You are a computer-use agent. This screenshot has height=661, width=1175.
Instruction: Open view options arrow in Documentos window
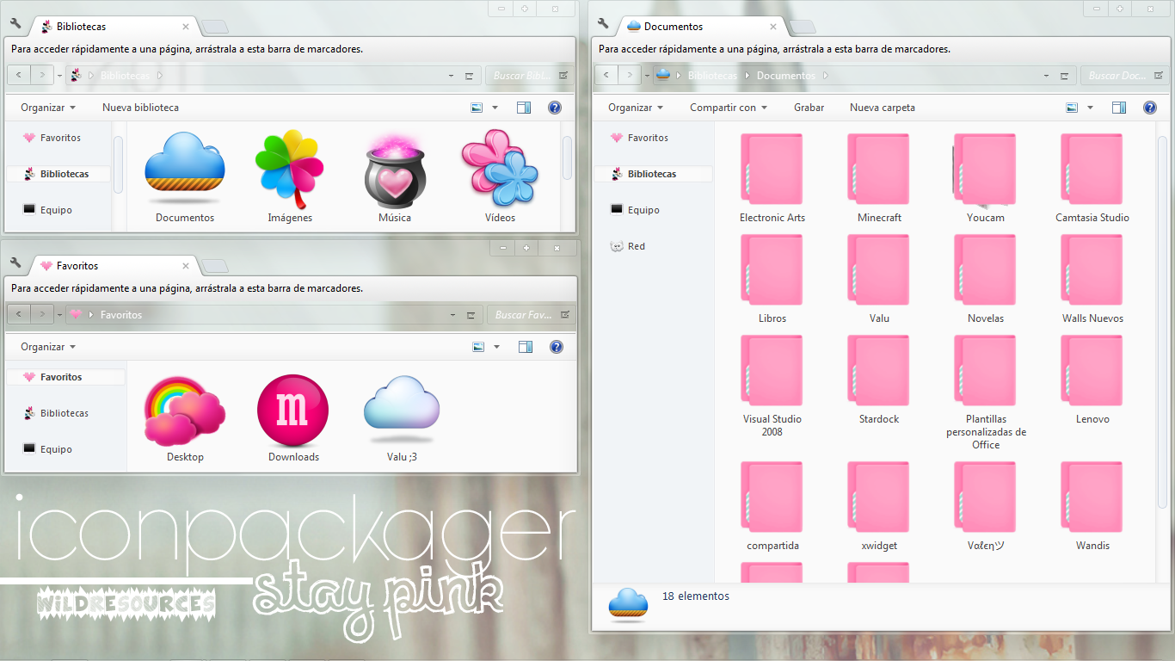(x=1090, y=108)
